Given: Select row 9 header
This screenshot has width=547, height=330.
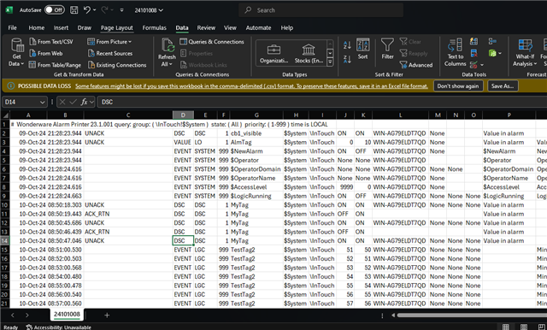Looking at the screenshot, I should point(5,196).
